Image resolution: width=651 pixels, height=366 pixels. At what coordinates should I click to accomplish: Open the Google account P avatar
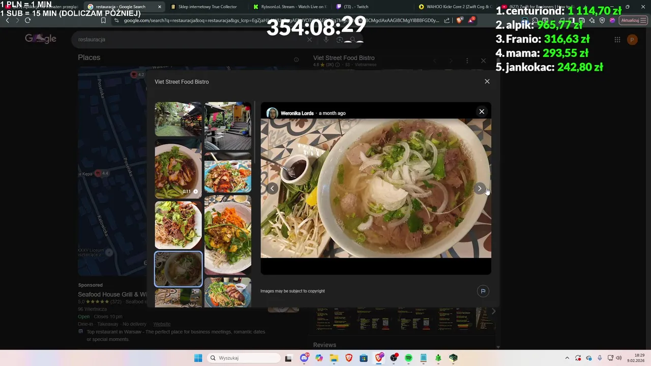click(632, 40)
